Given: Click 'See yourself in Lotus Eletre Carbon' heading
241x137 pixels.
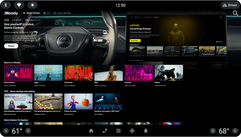Looking at the screenshot, I should coord(19,26).
